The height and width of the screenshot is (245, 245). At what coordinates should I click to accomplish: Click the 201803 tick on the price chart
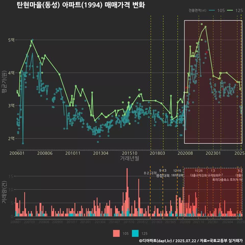[x=157, y=153]
